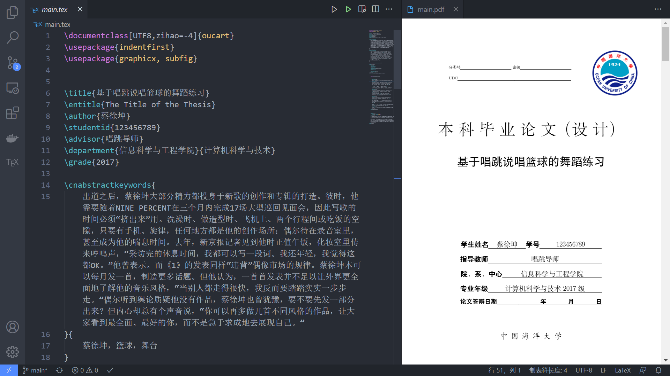Click the Run with SyncTeX icon
Image resolution: width=670 pixels, height=376 pixels.
click(348, 9)
